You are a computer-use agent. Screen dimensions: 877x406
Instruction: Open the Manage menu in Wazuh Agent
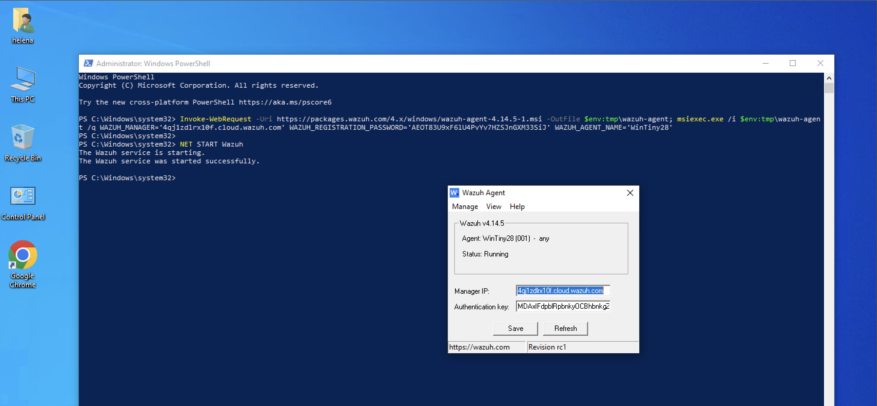[465, 206]
